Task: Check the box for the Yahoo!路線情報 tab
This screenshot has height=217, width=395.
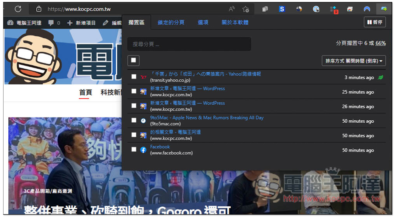Action: pos(134,77)
